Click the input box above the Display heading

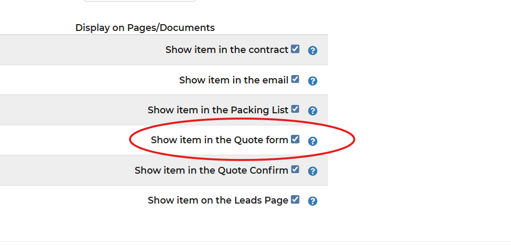coord(139,1)
